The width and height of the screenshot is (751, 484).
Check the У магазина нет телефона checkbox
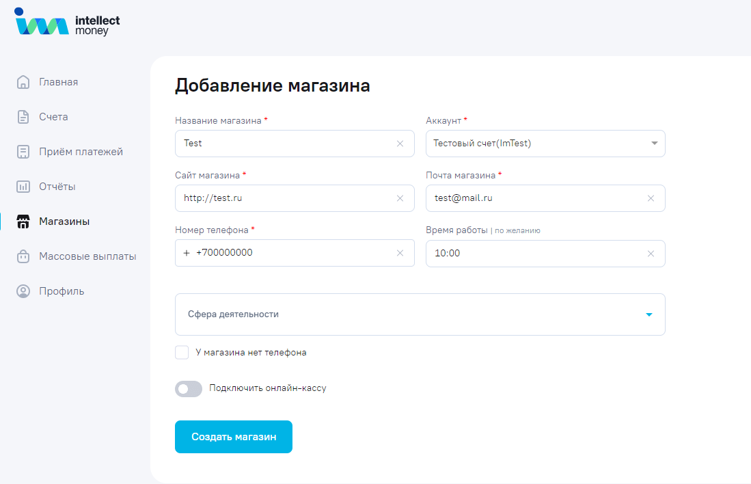182,353
